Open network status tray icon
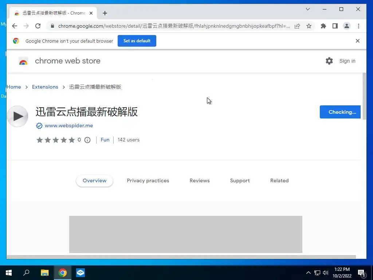Viewport: 373px width, 280px height. coord(317,273)
